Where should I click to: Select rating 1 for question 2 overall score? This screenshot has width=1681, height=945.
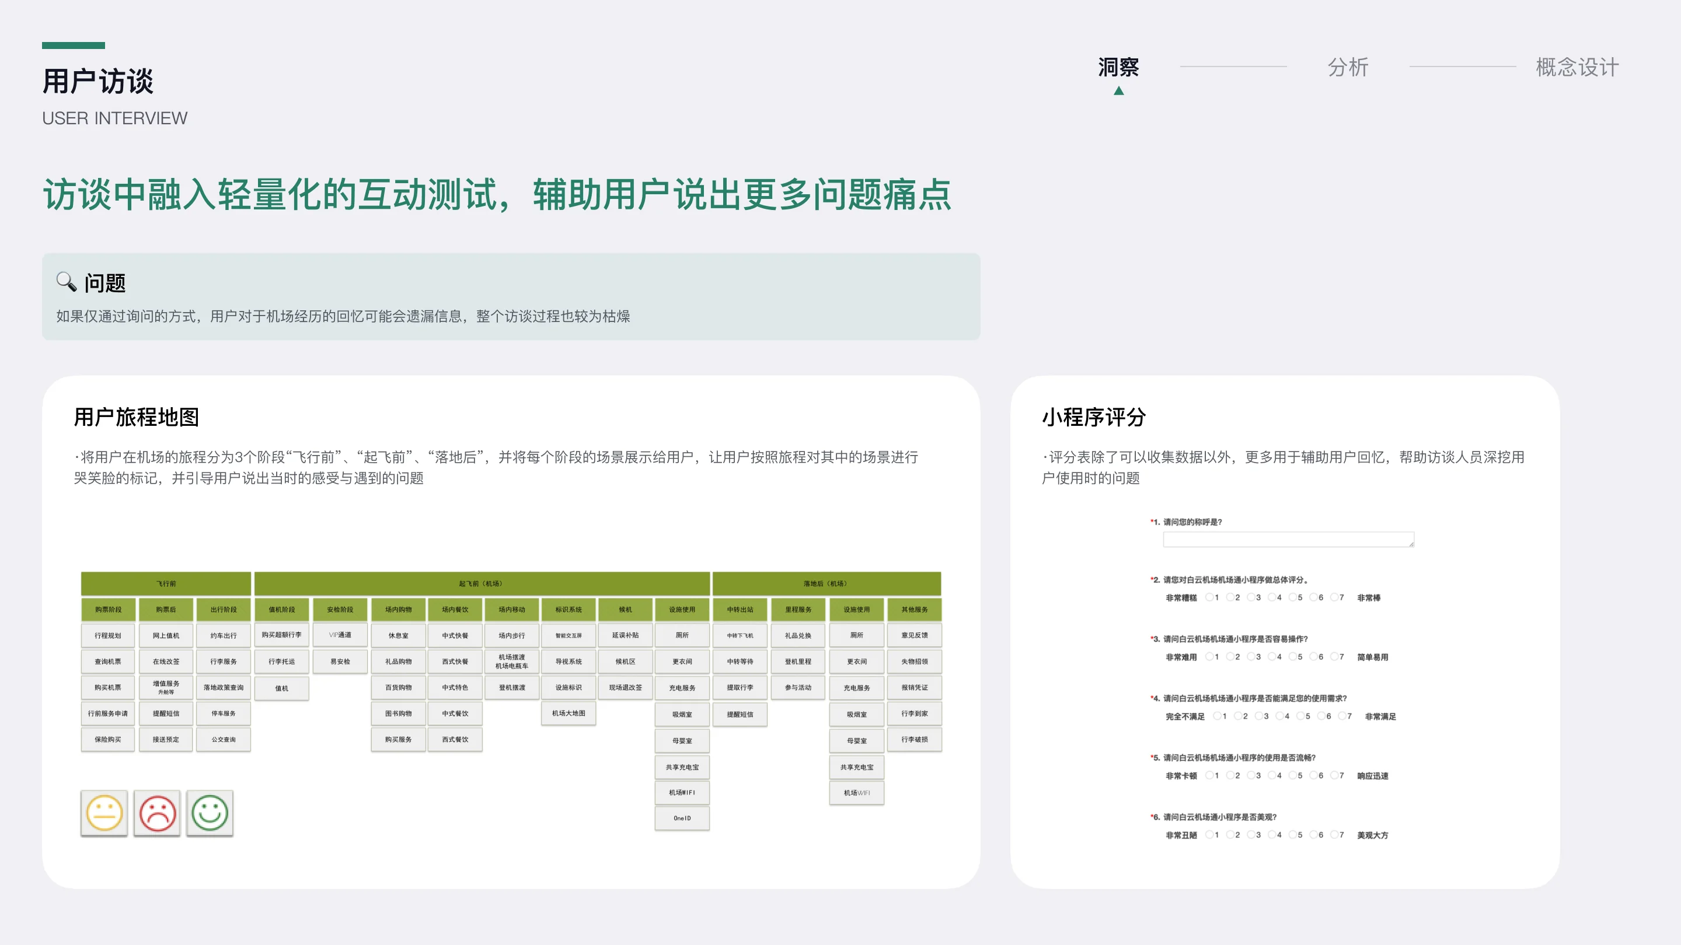1209,597
